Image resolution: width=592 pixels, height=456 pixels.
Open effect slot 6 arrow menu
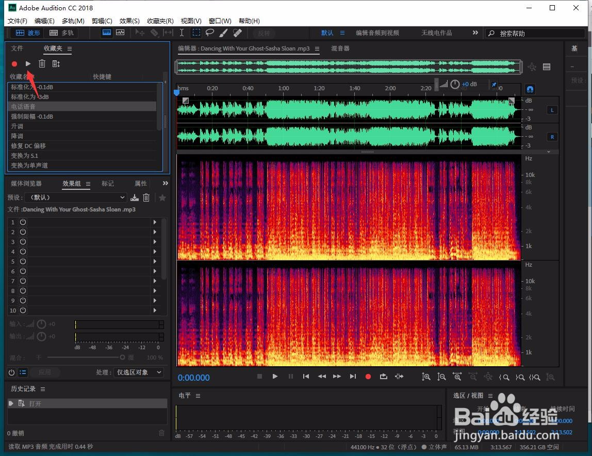click(x=155, y=271)
